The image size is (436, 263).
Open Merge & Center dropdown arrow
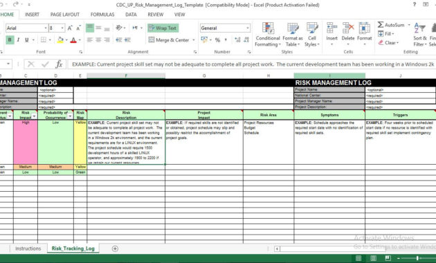pyautogui.click(x=194, y=40)
